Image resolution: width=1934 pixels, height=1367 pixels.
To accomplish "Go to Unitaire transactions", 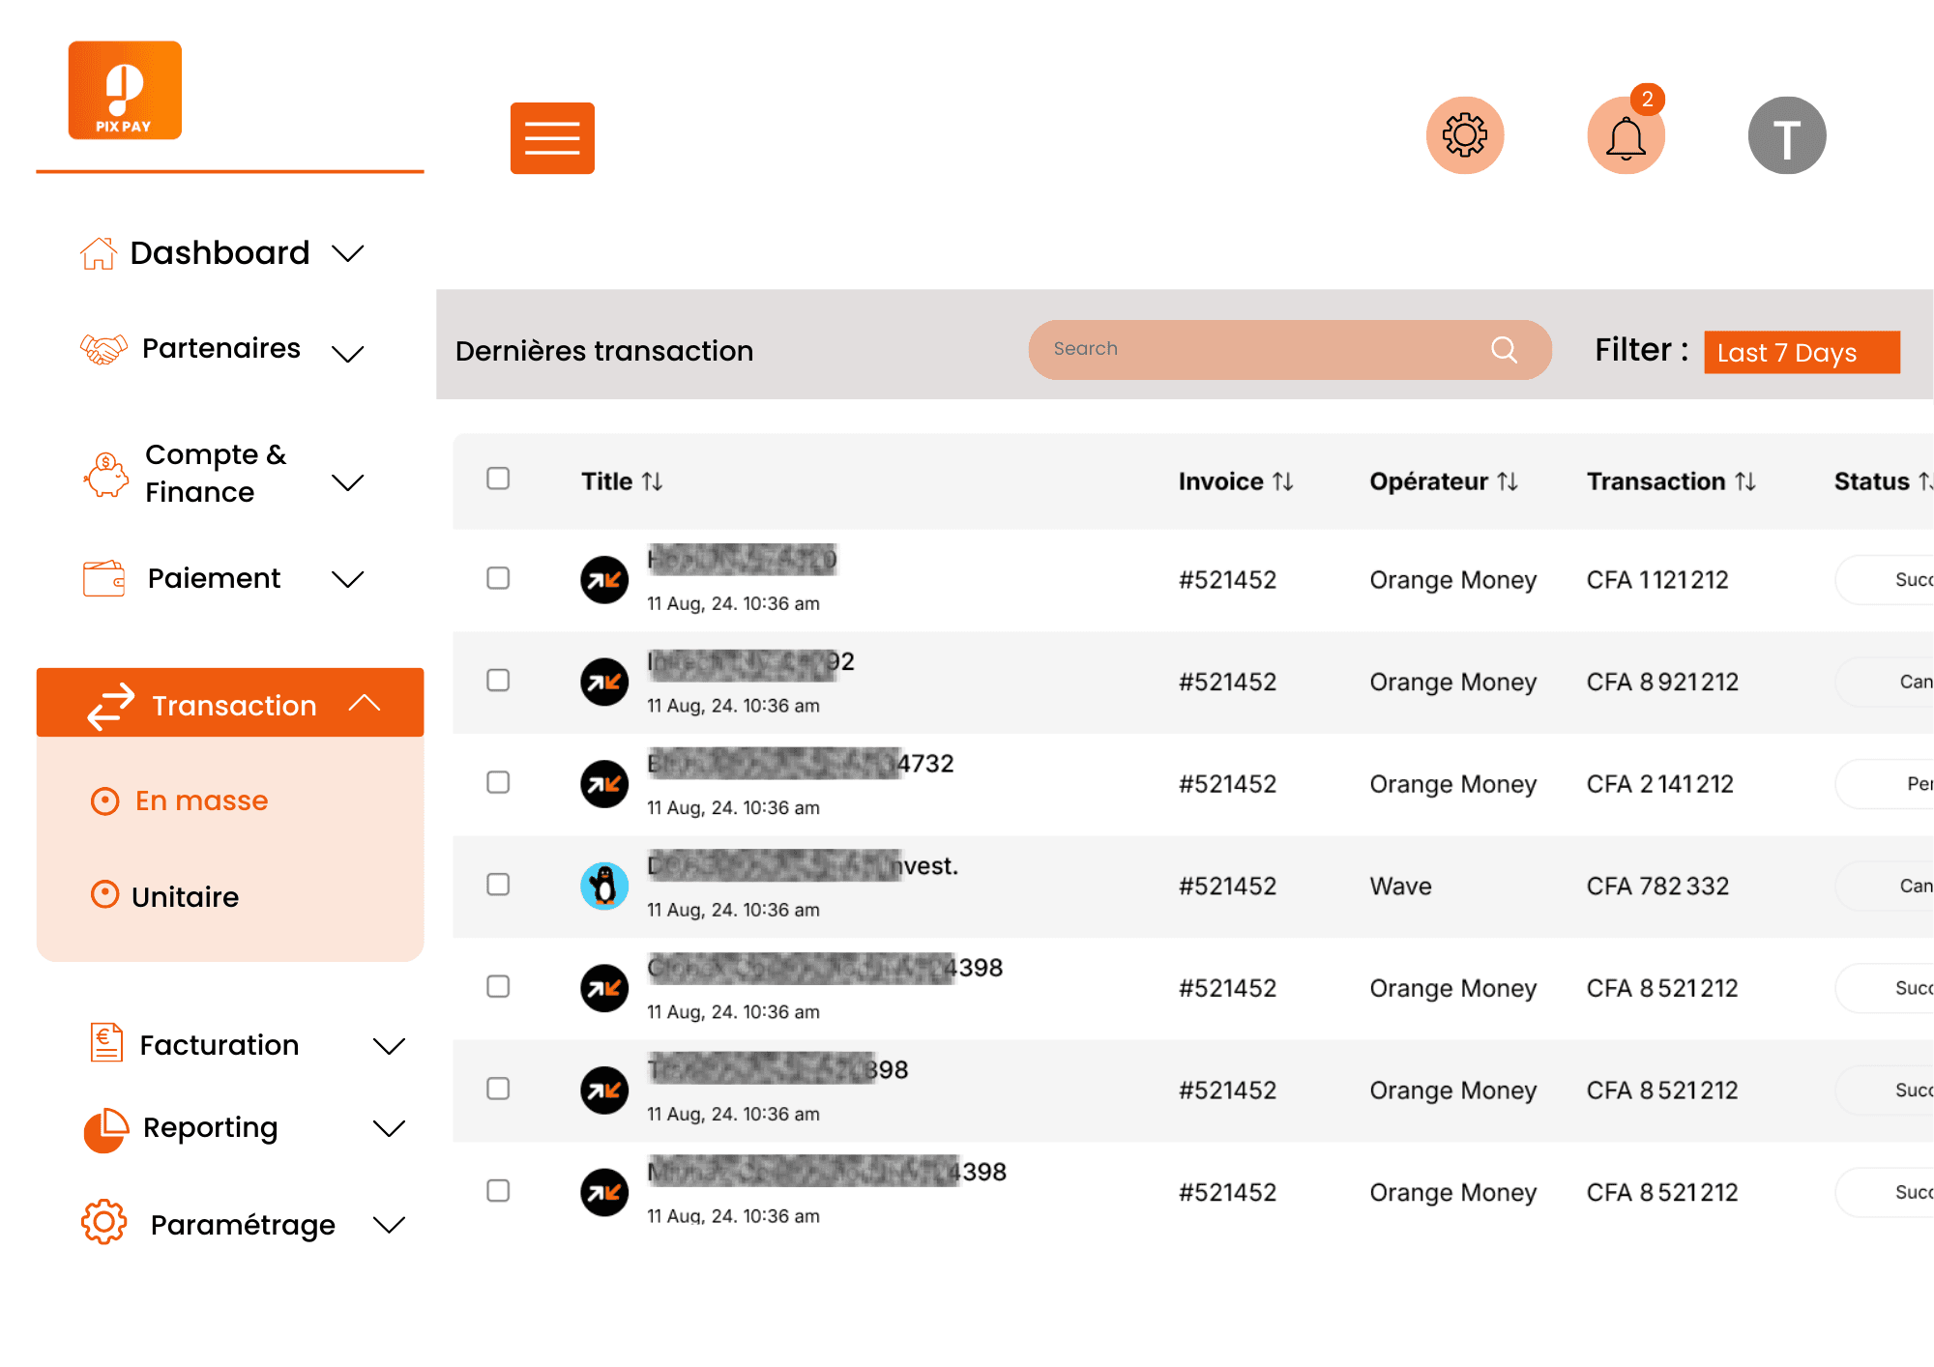I will (x=185, y=897).
